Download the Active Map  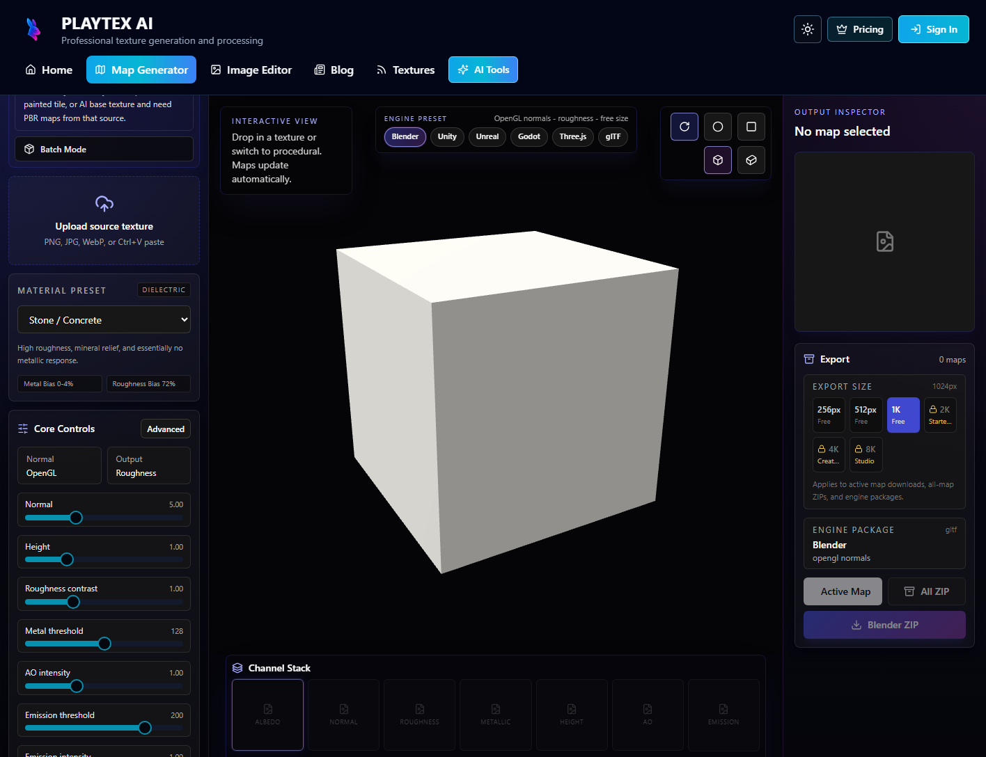[843, 591]
